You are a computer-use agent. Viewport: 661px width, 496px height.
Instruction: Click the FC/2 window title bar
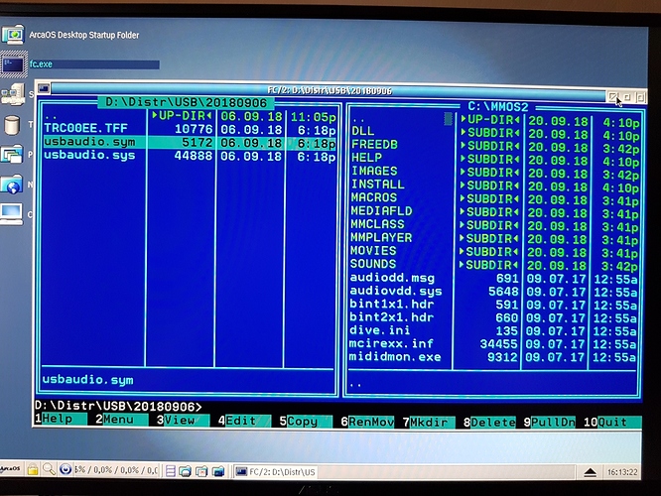[329, 90]
